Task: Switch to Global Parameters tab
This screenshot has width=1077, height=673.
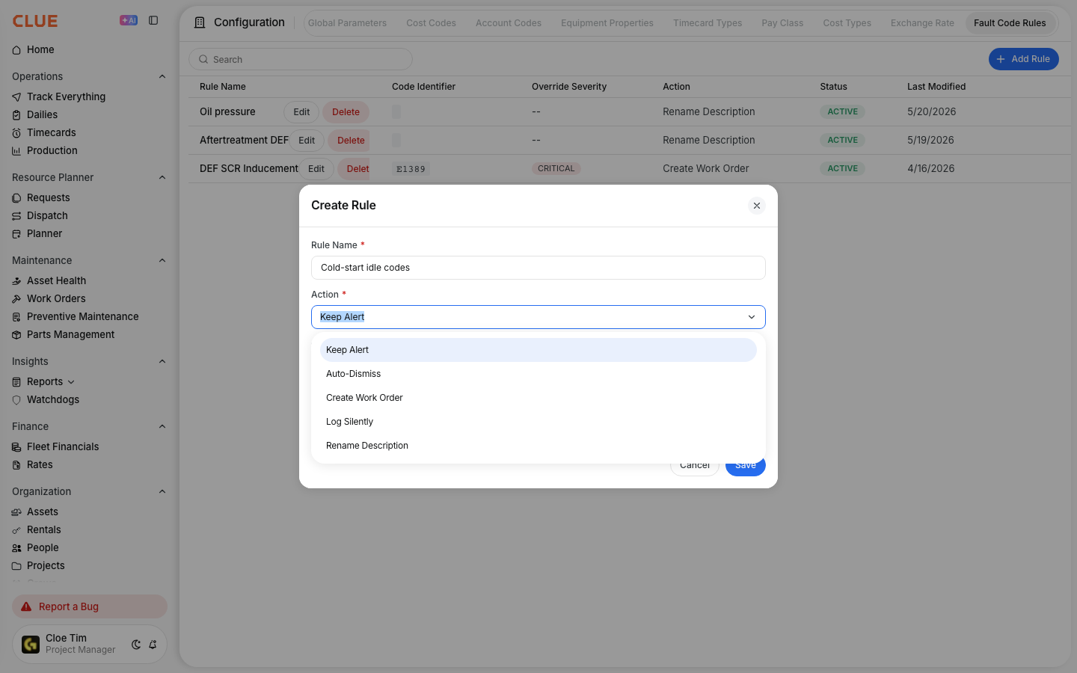Action: click(x=347, y=23)
